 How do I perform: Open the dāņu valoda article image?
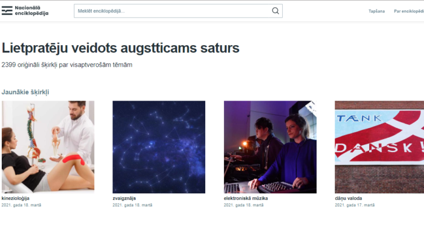(379, 147)
